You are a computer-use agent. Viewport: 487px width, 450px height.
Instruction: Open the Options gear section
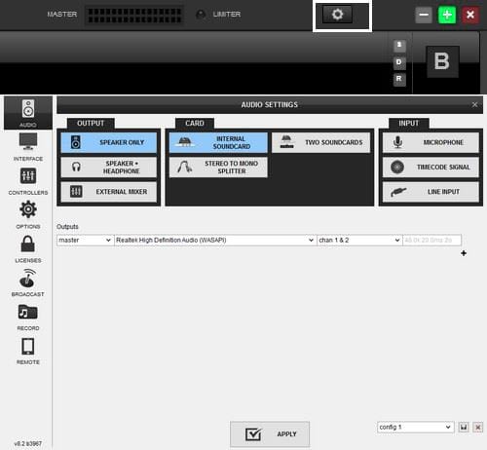[28, 214]
